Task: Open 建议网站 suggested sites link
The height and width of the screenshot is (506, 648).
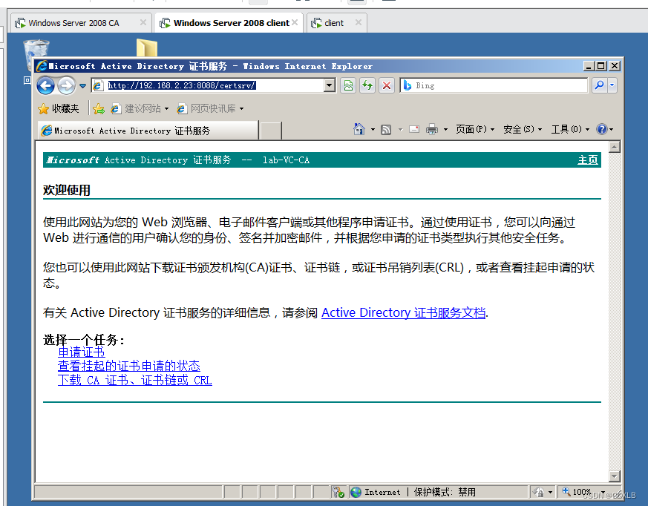Action: click(x=140, y=108)
